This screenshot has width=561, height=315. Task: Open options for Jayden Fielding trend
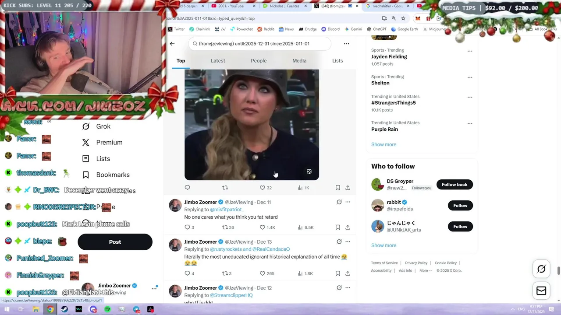(470, 51)
